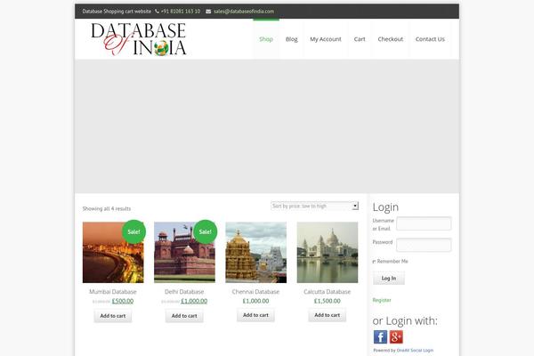Open the Calcutta Database thumbnail
Screen dimensions: 534x356
click(x=328, y=253)
